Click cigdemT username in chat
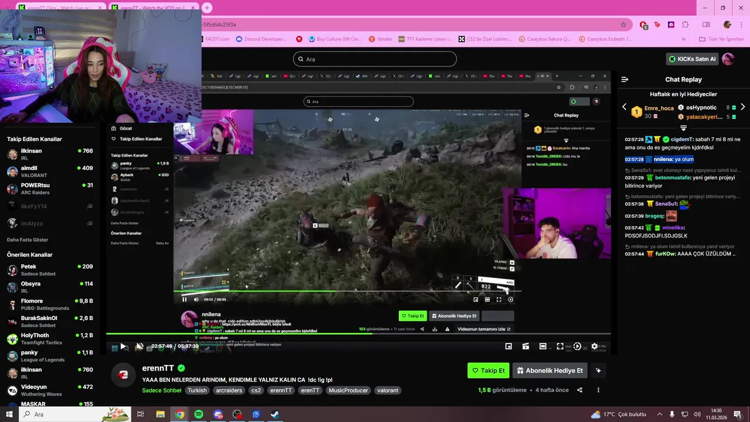 pyautogui.click(x=682, y=139)
